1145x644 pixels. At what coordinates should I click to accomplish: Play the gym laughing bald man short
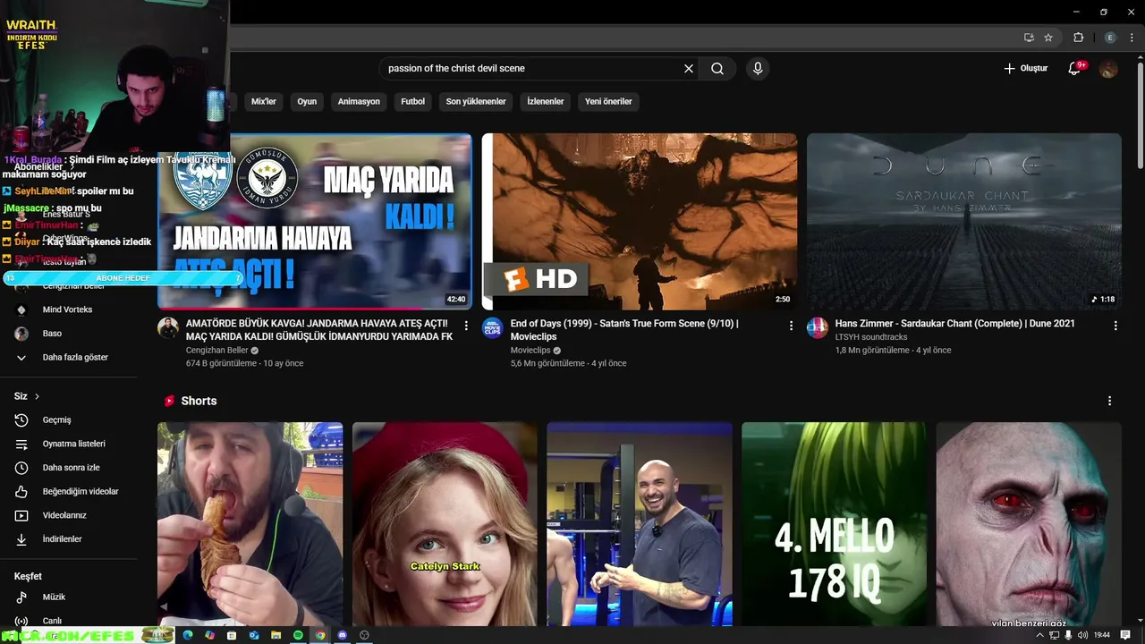[640, 523]
